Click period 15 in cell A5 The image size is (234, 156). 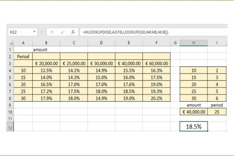(23, 77)
